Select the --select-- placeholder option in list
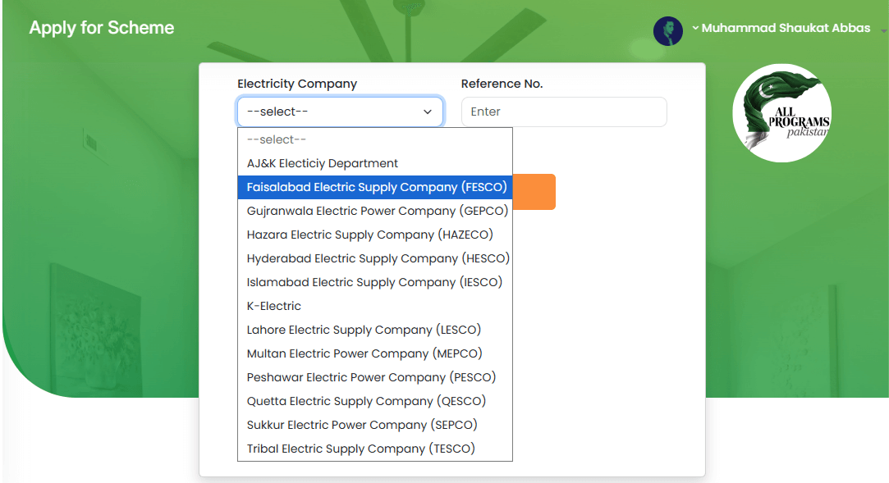Viewport: 889px width, 483px height. 277,140
